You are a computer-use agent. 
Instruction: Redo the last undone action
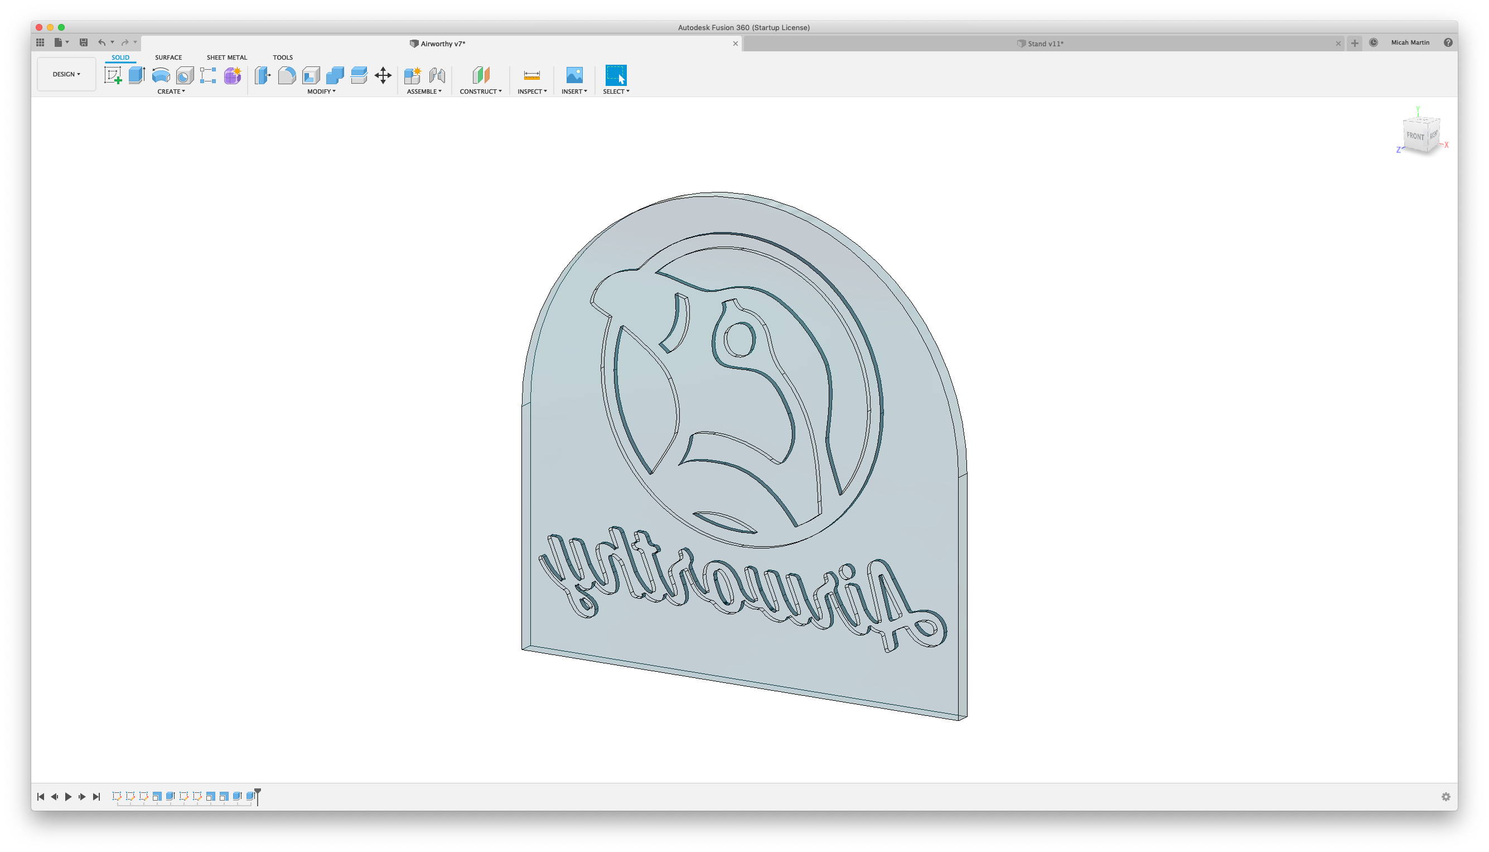point(124,42)
